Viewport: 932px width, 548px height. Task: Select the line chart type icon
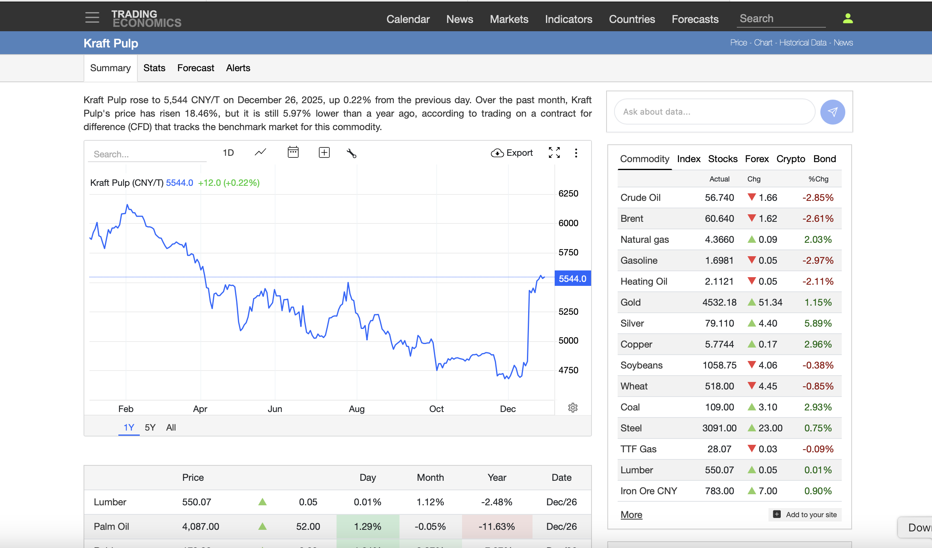pos(260,153)
